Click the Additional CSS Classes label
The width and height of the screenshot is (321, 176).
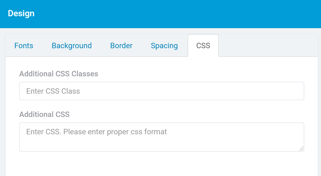[58, 74]
